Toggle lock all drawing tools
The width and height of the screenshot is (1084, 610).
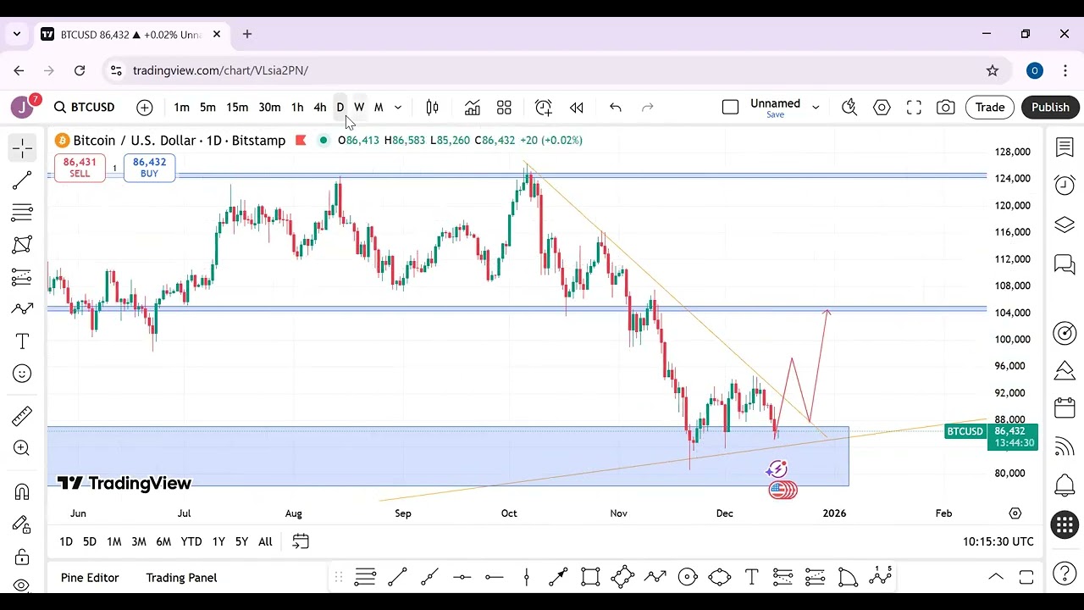click(x=22, y=557)
